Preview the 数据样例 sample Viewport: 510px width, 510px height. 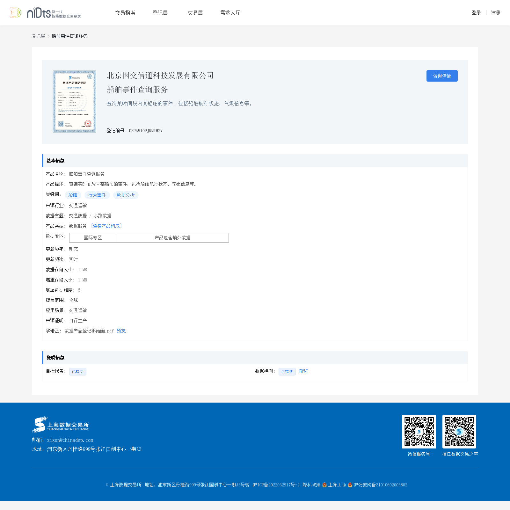(303, 371)
